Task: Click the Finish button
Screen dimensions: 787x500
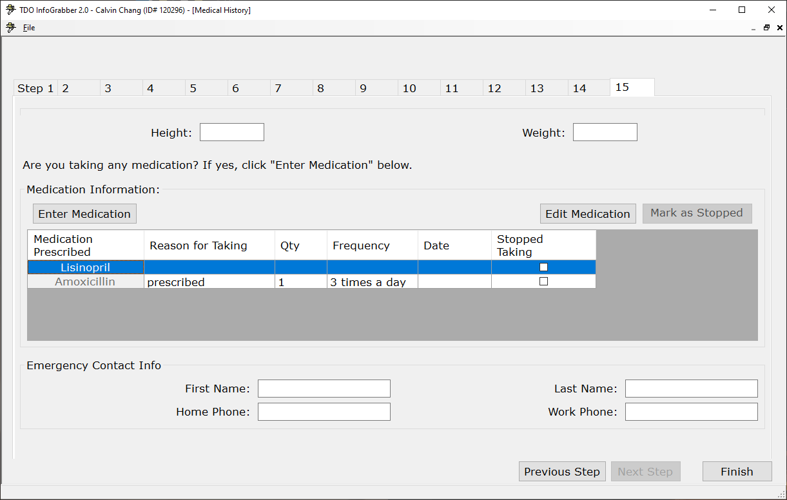Action: coord(737,472)
